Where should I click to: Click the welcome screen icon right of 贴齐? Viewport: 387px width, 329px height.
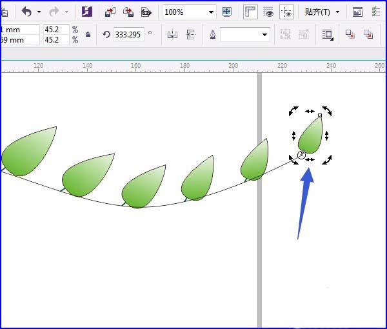[357, 12]
